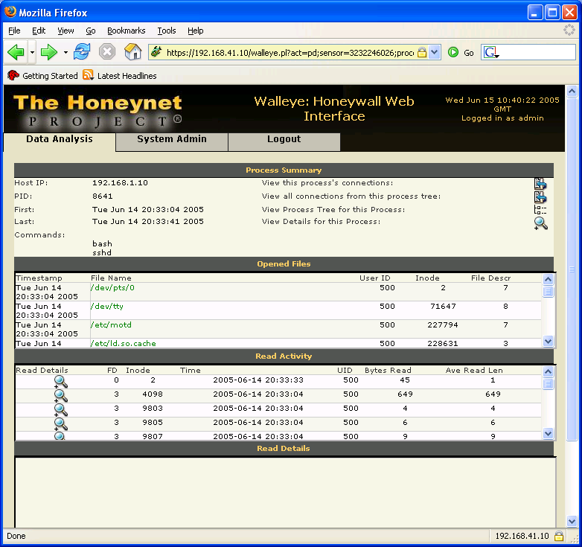582x547 pixels.
Task: Click read details magnifier for inode 9807
Action: tap(60, 436)
